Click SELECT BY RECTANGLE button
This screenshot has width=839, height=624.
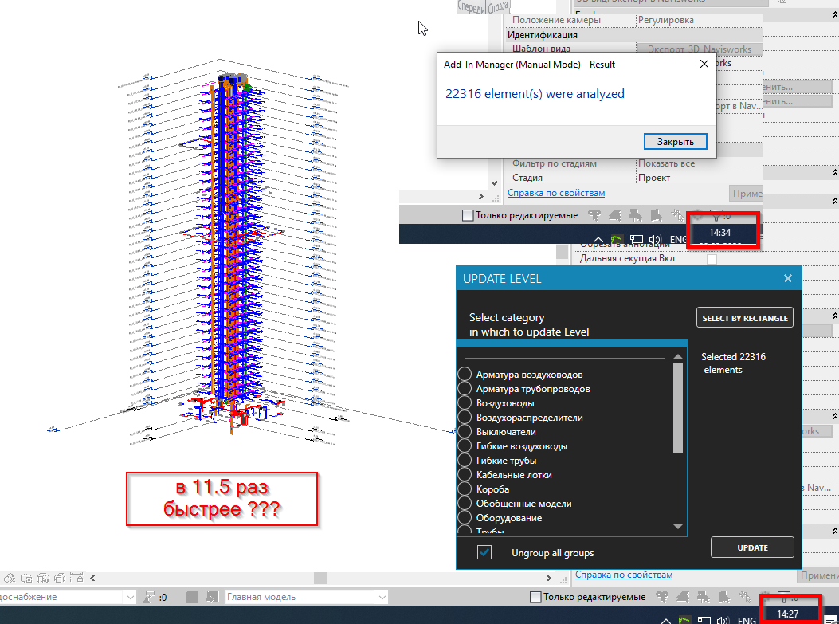click(x=745, y=317)
